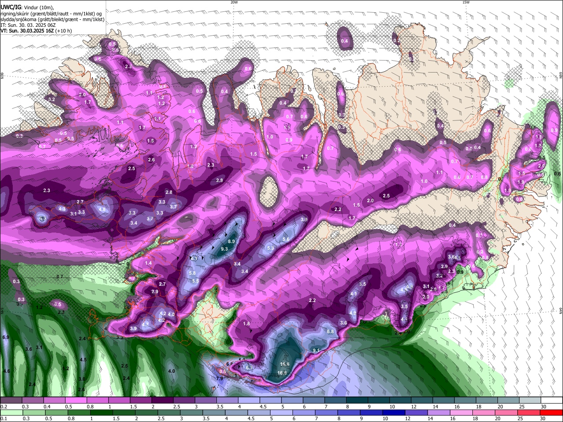563x422 pixels.
Task: Select the 15.6 value over the south coast
Action: click(285, 364)
